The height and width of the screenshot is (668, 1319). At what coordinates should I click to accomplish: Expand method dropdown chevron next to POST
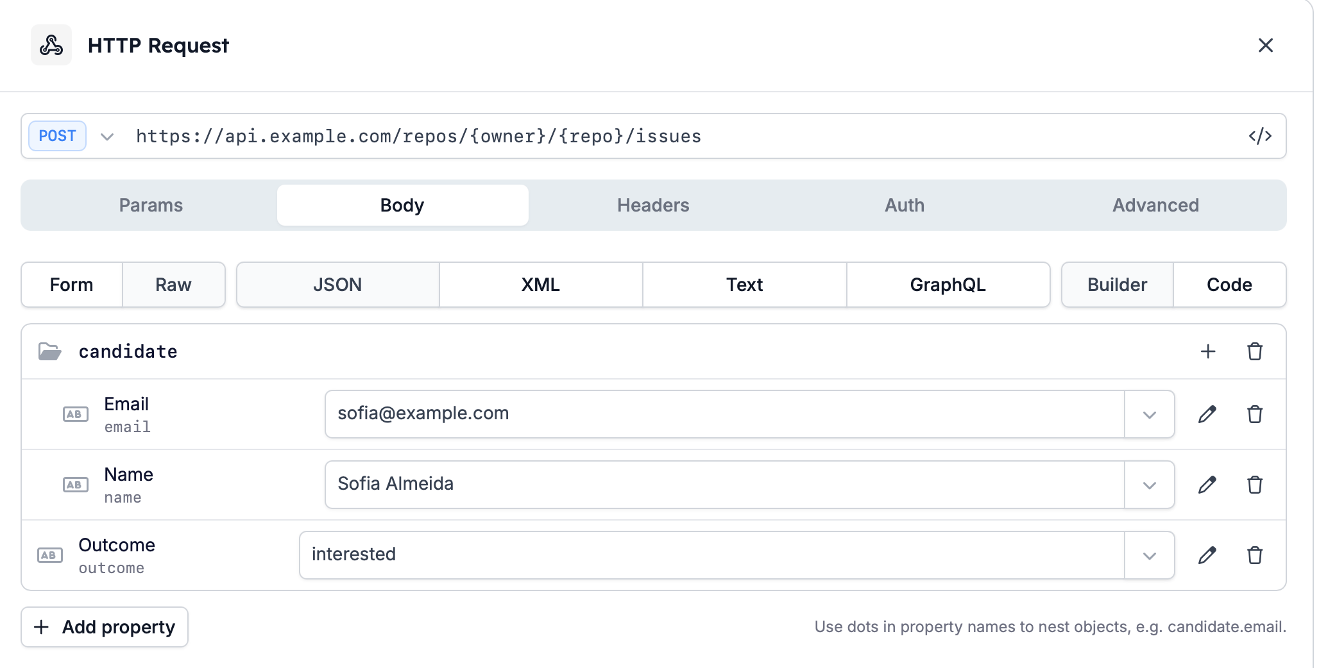107,137
